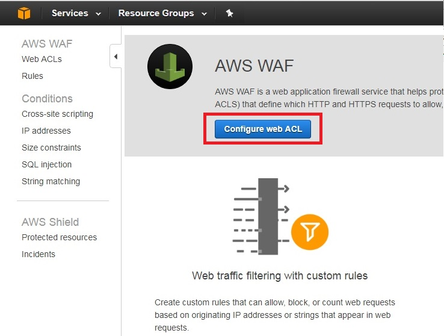This screenshot has width=444, height=336.
Task: Collapse the sidebar with the arrow handle
Action: coord(116,57)
